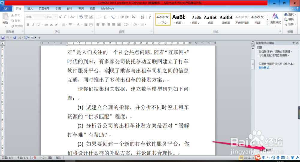Click the Copy (复制) button
Image resolution: width=300 pixels, height=162 pixels.
click(x=16, y=20)
